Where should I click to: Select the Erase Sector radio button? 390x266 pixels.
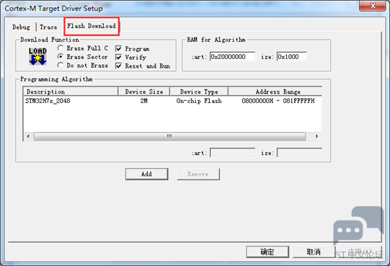click(60, 57)
